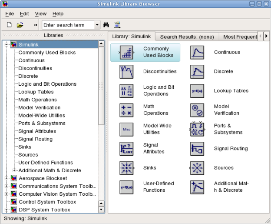Open the Lookup Tables block icon
The height and width of the screenshot is (224, 271).
click(x=197, y=91)
